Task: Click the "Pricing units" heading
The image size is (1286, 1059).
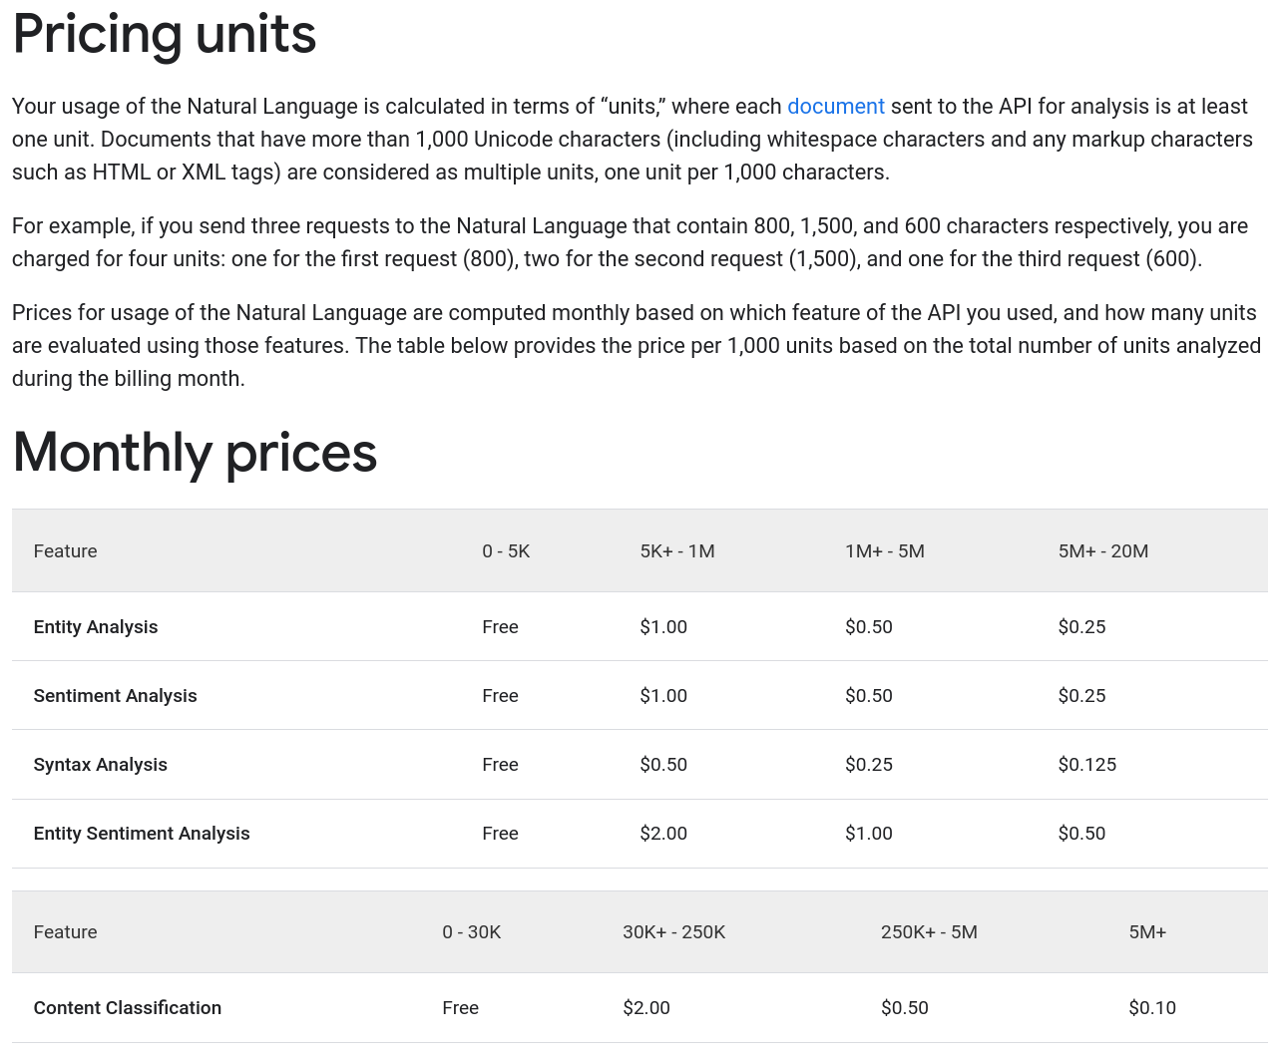Action: (x=165, y=34)
